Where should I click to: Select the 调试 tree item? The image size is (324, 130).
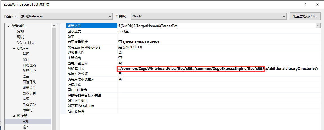[x=21, y=37]
